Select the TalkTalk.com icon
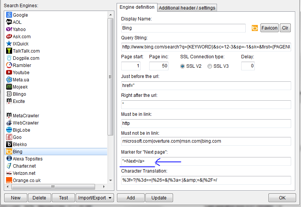The image size is (301, 207). click(9, 51)
